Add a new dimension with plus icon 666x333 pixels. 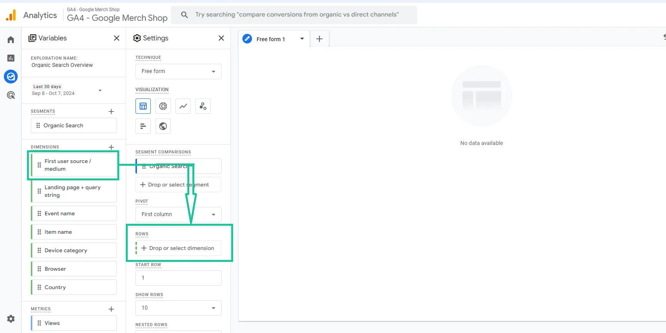coord(111,147)
